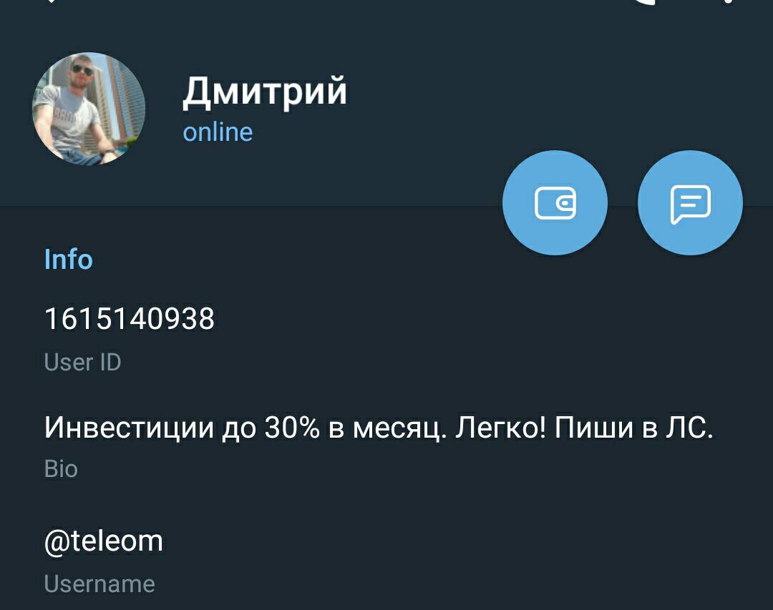
Task: Tap the word Легко! in the bio
Action: click(x=500, y=428)
